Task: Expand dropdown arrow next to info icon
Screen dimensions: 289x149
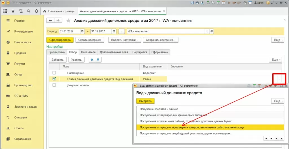Action: [272, 3]
